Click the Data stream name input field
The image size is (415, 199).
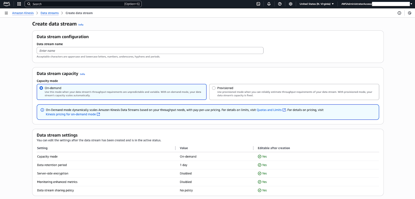150,51
